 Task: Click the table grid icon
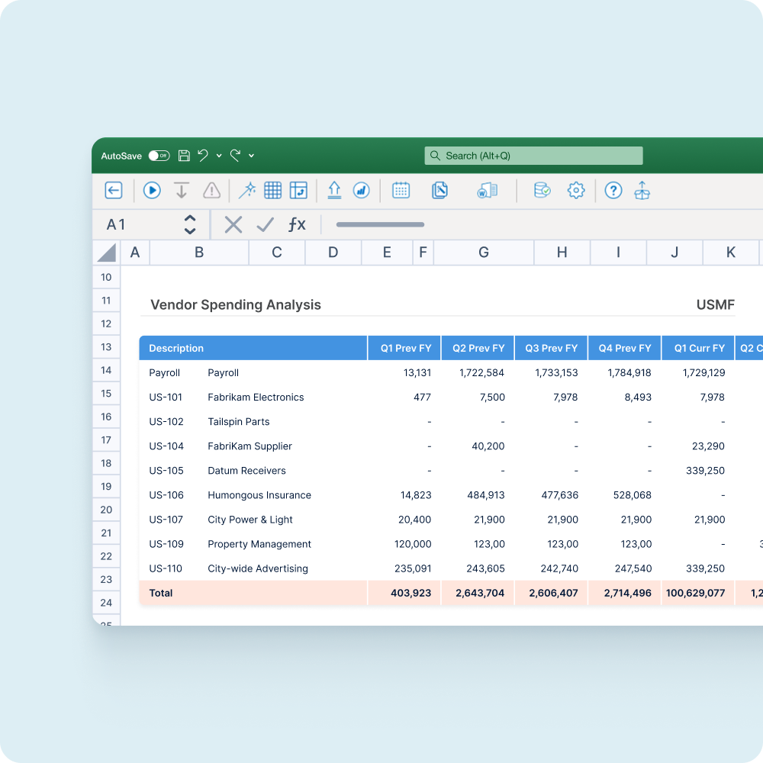click(x=272, y=191)
